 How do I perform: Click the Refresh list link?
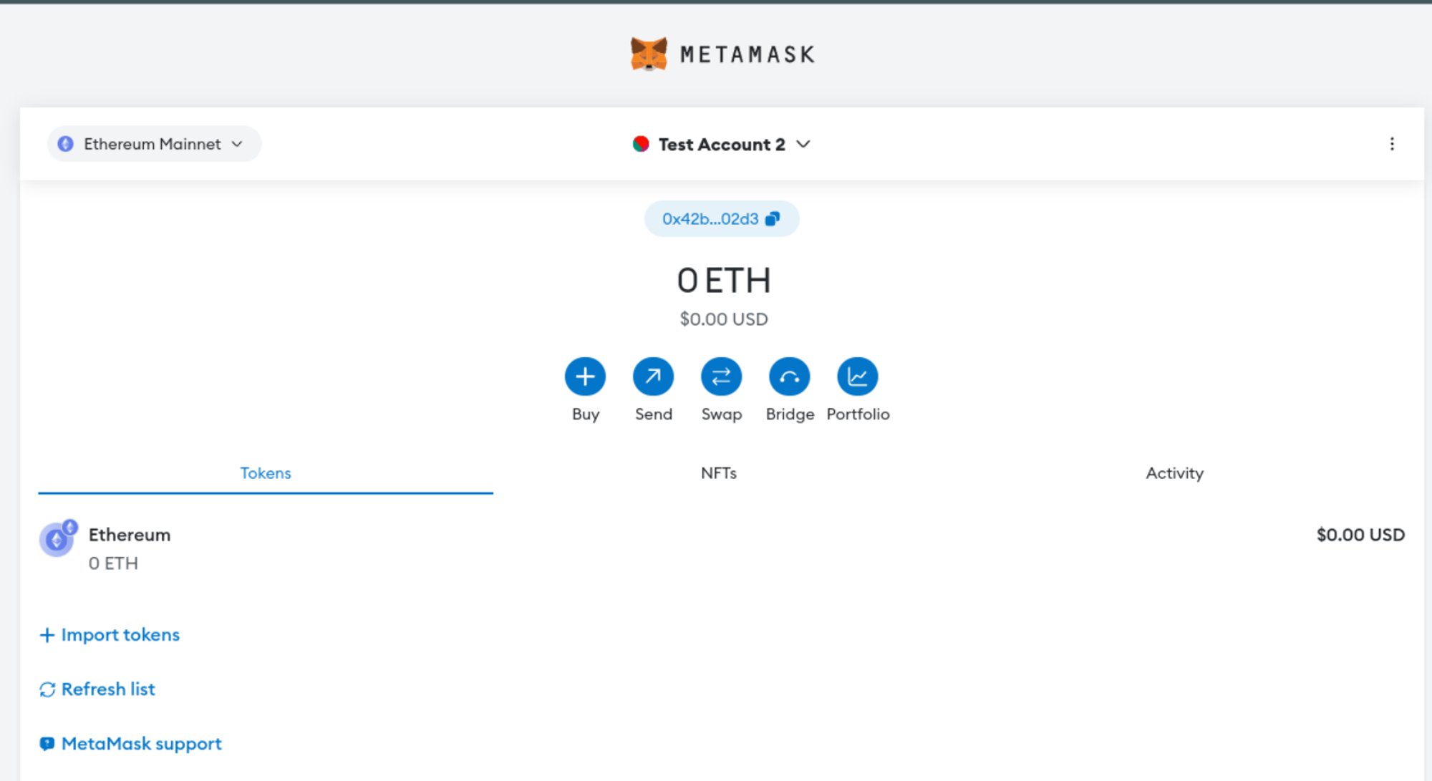pos(97,689)
